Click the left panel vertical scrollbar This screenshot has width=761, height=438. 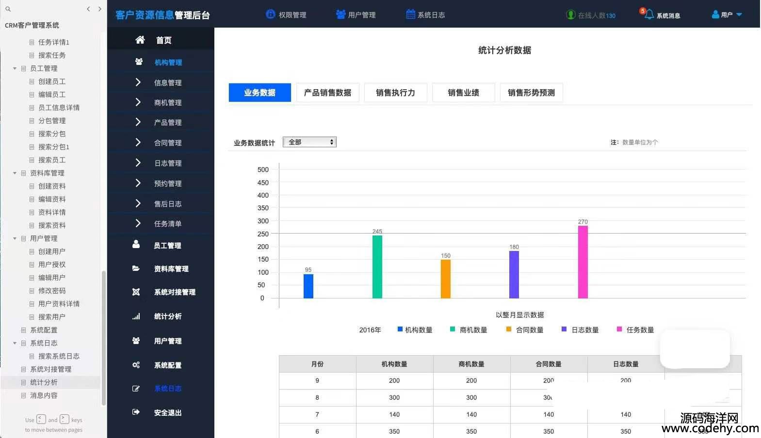tap(103, 338)
